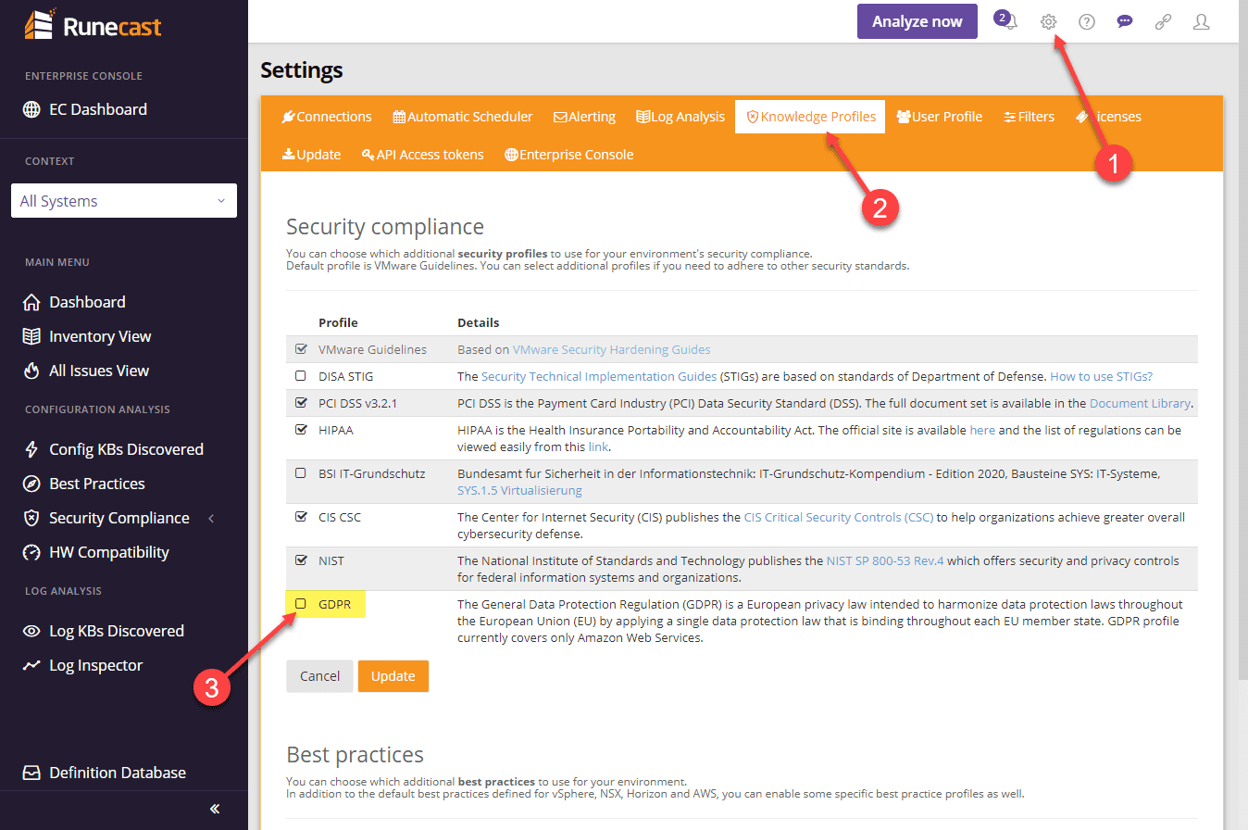Collapse the sidebar with the double chevron
Screen dimensions: 1248x830
(x=214, y=809)
